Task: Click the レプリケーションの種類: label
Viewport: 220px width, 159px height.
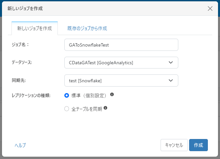Action: [x=31, y=96]
